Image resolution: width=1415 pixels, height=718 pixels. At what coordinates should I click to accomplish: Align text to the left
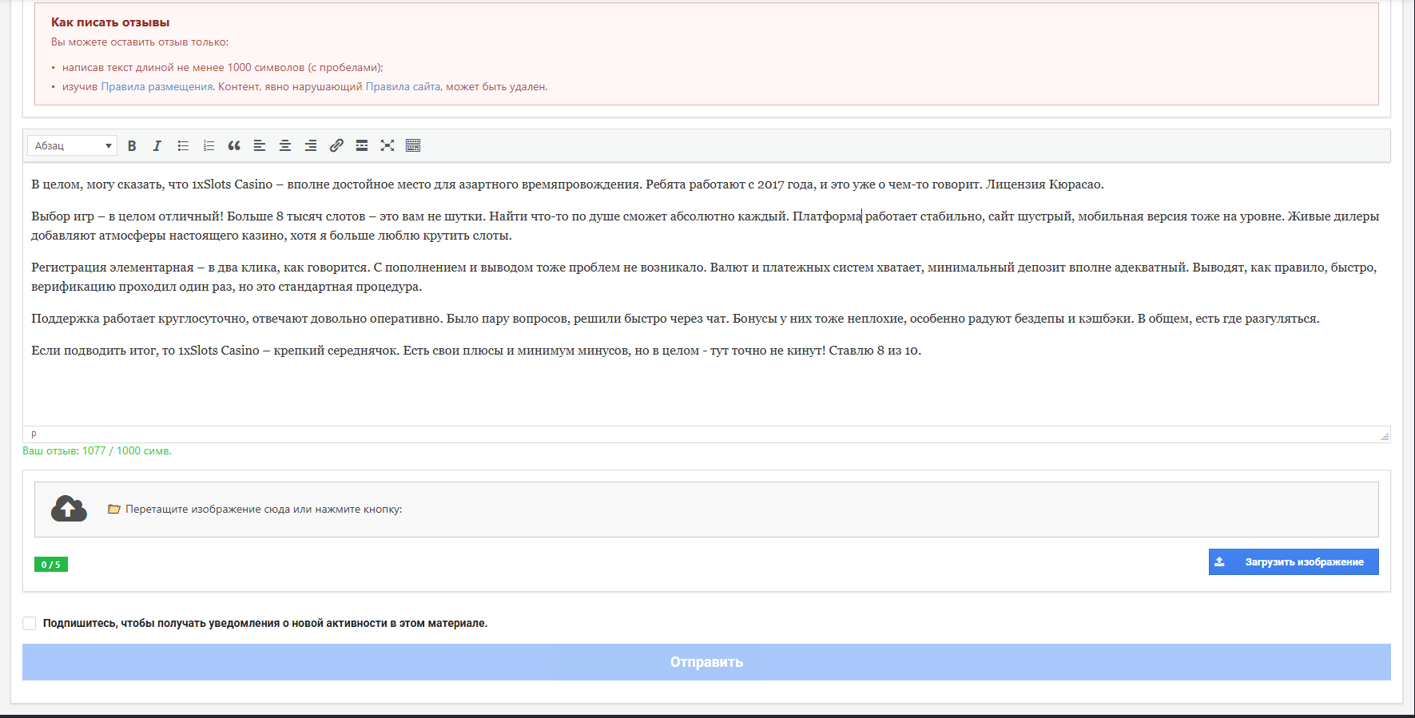[x=260, y=145]
